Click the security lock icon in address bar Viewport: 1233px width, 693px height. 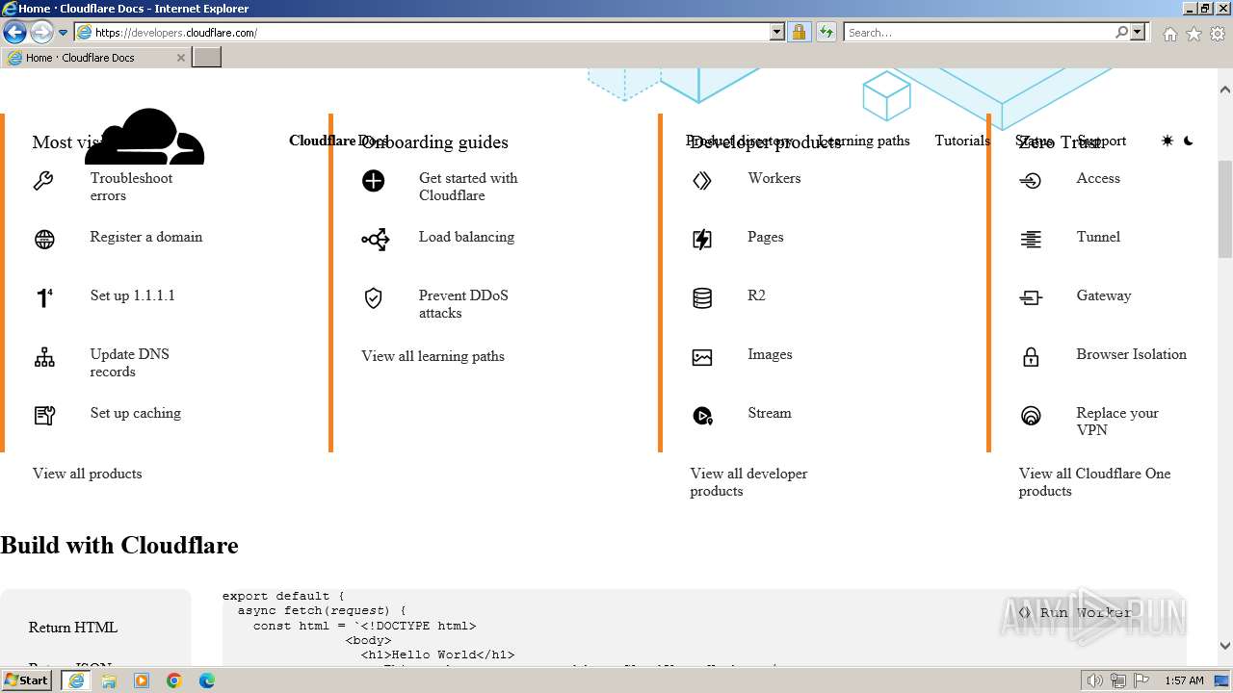799,32
